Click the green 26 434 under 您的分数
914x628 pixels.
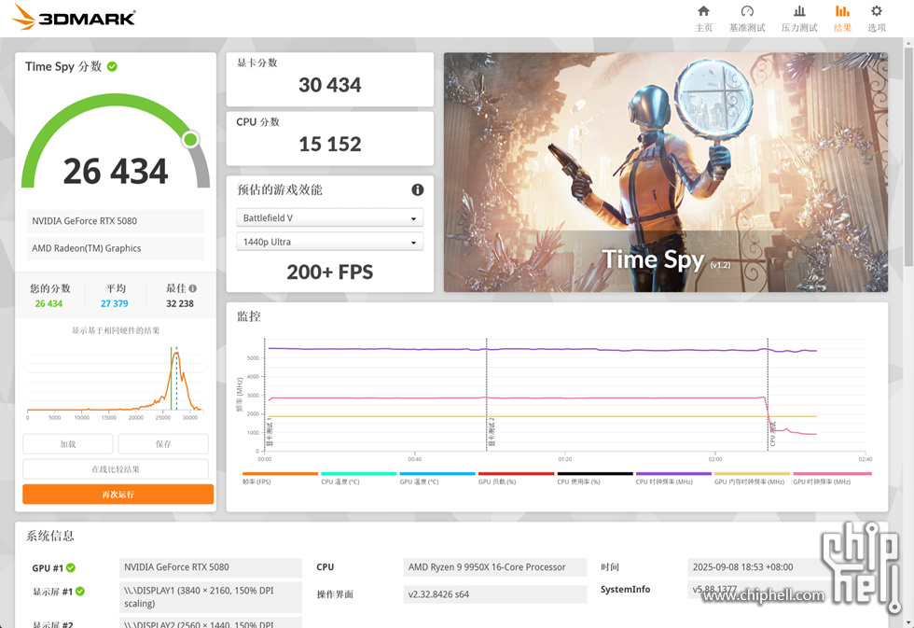coord(48,304)
